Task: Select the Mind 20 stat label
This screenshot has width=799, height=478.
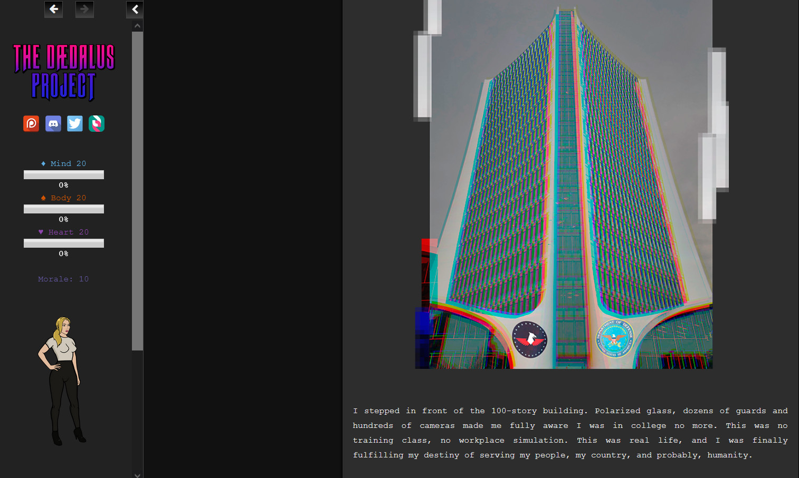Action: tap(64, 163)
